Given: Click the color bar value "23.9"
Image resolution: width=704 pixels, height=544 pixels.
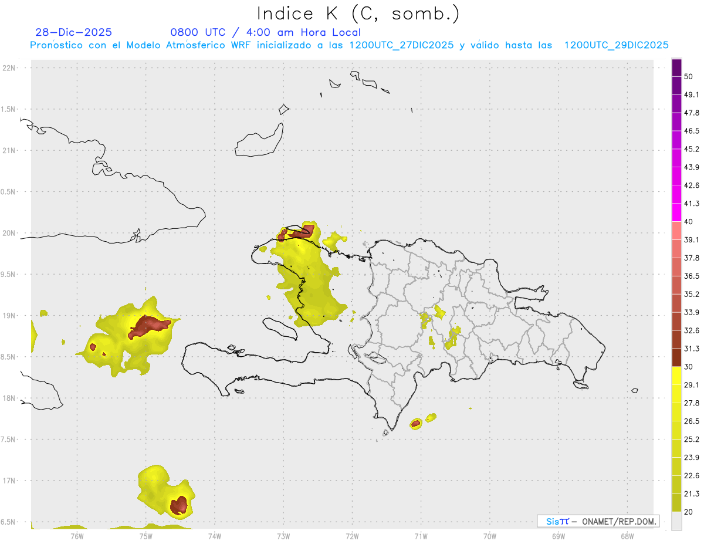Looking at the screenshot, I should [692, 458].
